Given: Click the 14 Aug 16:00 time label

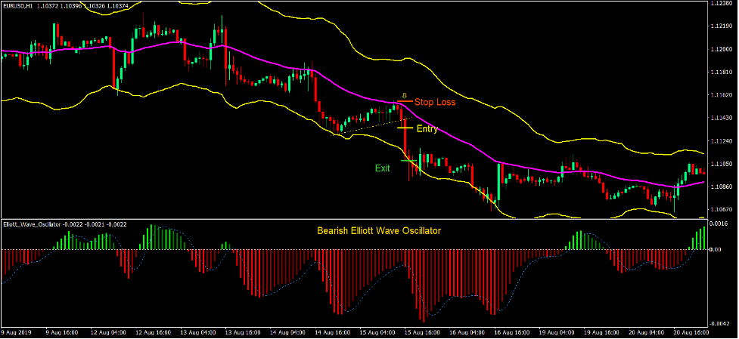Looking at the screenshot, I should 333,332.
